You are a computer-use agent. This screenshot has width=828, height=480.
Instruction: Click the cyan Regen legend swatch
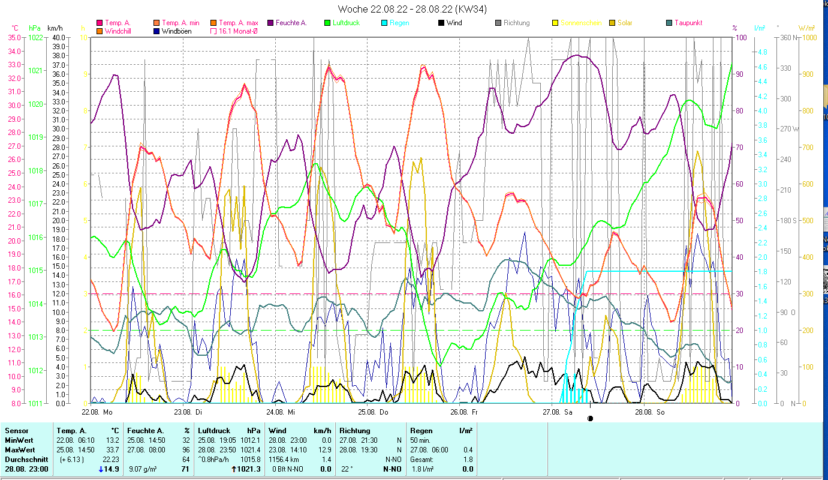point(384,23)
